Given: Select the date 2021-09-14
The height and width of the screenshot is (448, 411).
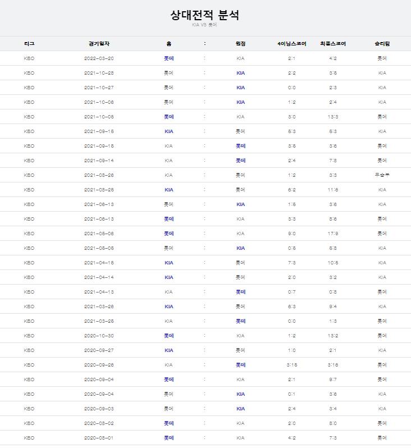Looking at the screenshot, I should [99, 161].
